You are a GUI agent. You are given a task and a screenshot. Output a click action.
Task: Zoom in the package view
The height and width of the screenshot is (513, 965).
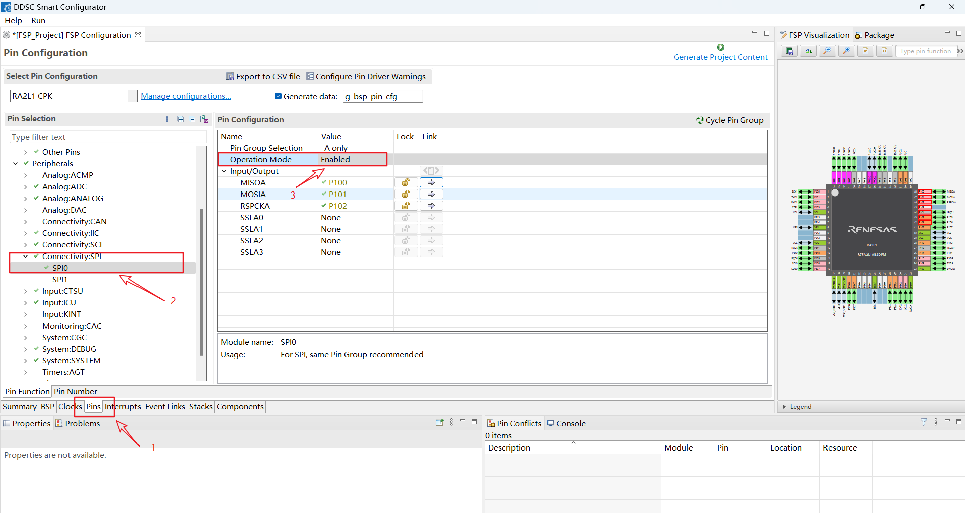click(846, 51)
